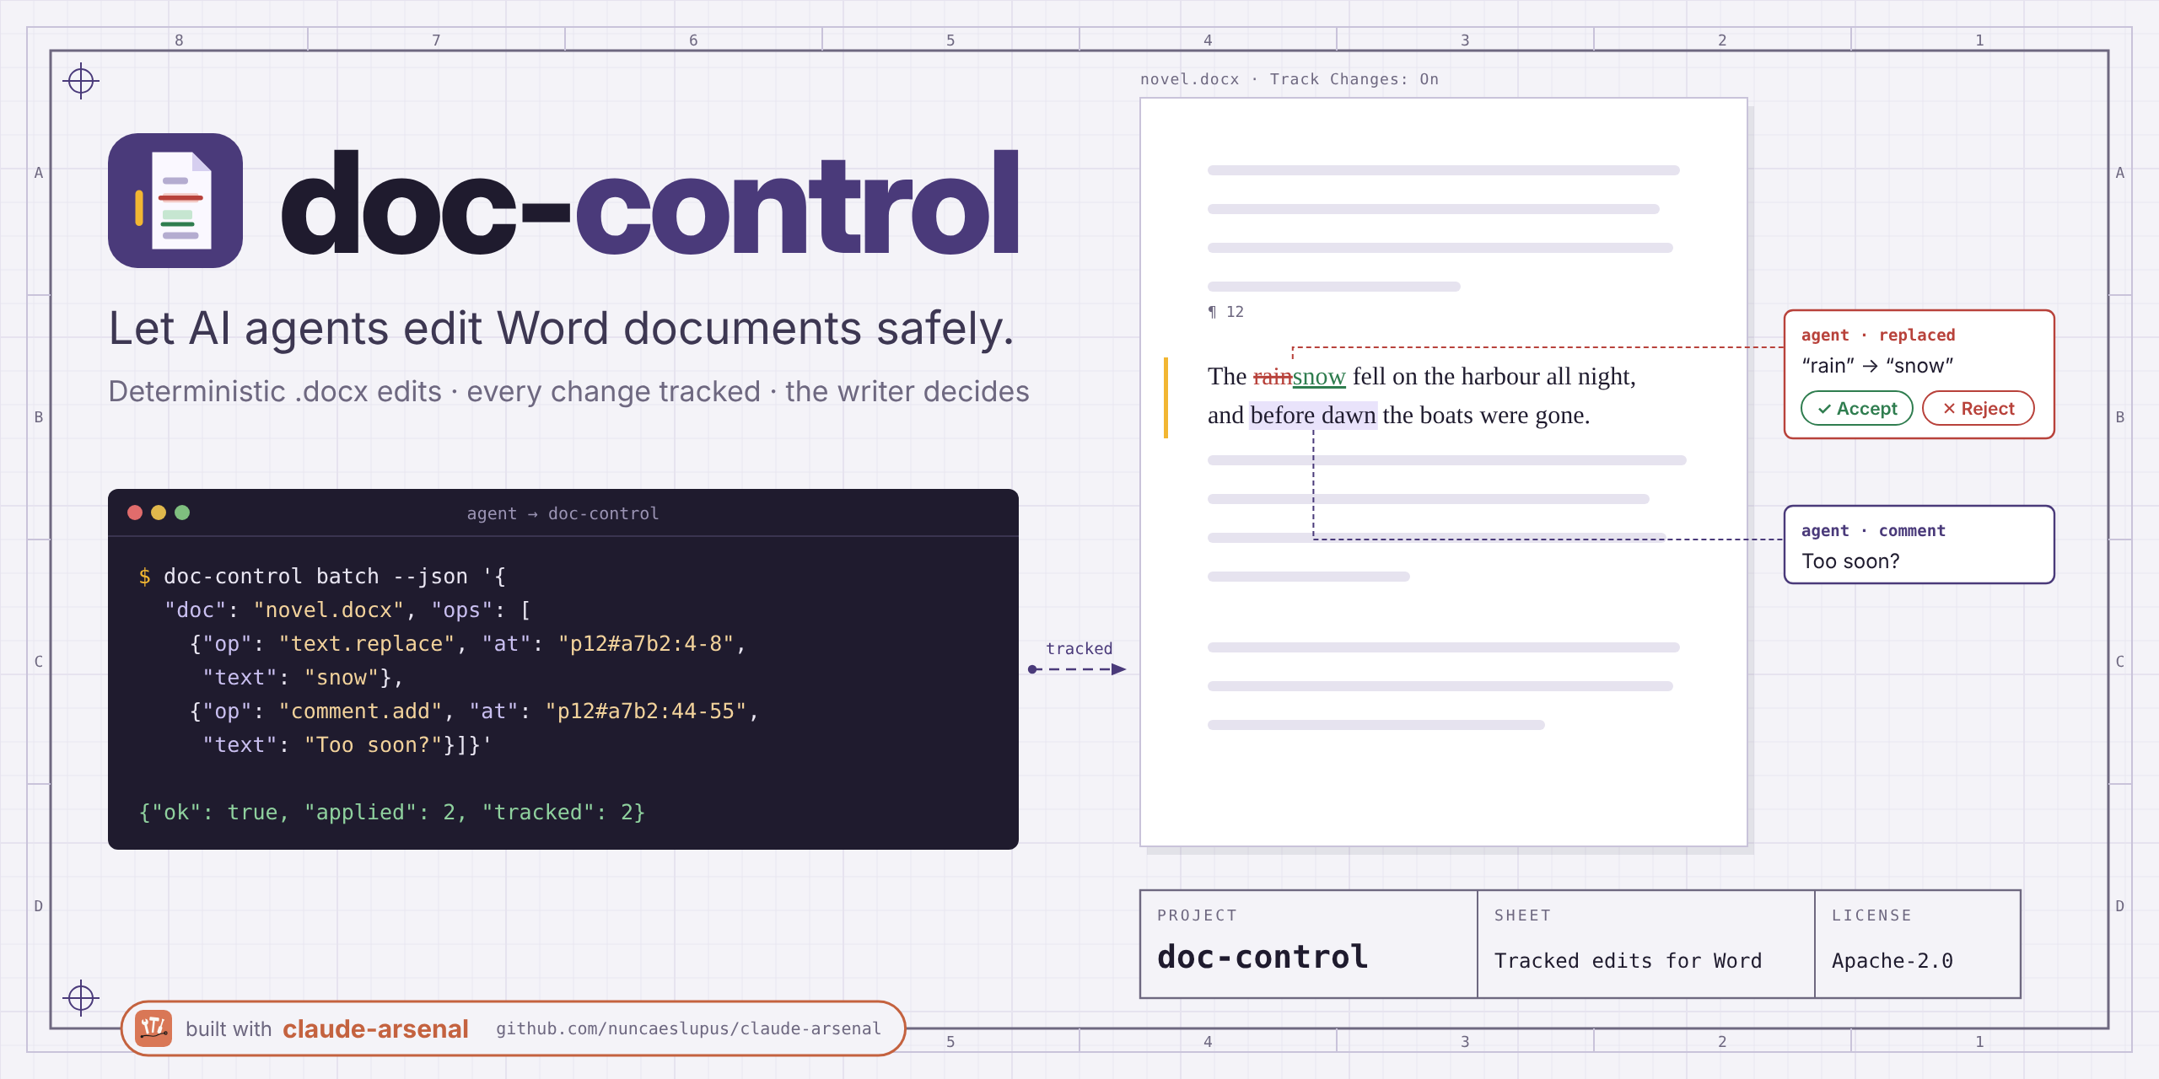Click the large 'doc-control' wordmark
2159x1079 pixels.
pyautogui.click(x=649, y=202)
